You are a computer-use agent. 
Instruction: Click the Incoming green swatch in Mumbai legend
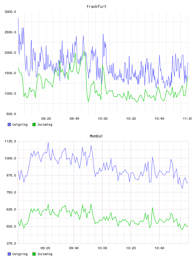(34, 254)
